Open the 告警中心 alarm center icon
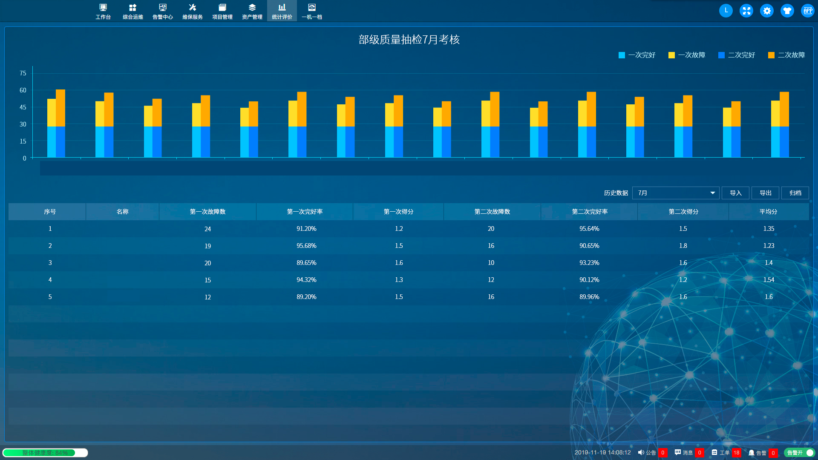Image resolution: width=818 pixels, height=460 pixels. point(162,11)
